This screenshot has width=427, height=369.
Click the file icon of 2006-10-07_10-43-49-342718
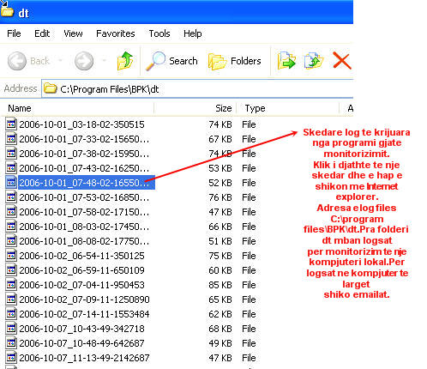11,329
